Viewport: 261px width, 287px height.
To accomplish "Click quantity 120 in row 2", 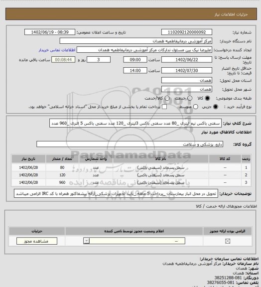I will point(62,175).
